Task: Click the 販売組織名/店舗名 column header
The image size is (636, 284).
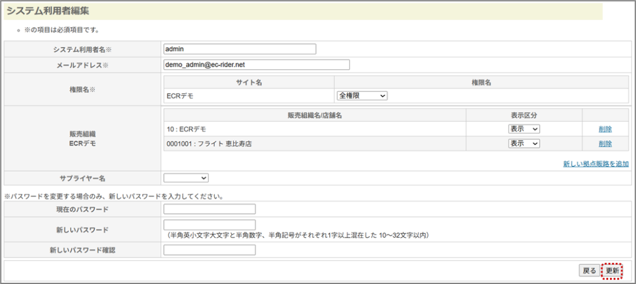Action: pos(316,115)
